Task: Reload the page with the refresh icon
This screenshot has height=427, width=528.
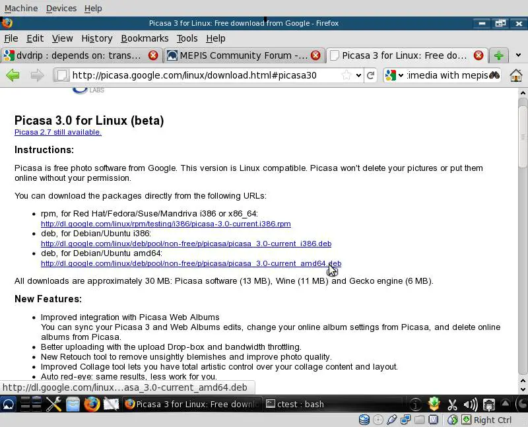Action: pyautogui.click(x=370, y=75)
